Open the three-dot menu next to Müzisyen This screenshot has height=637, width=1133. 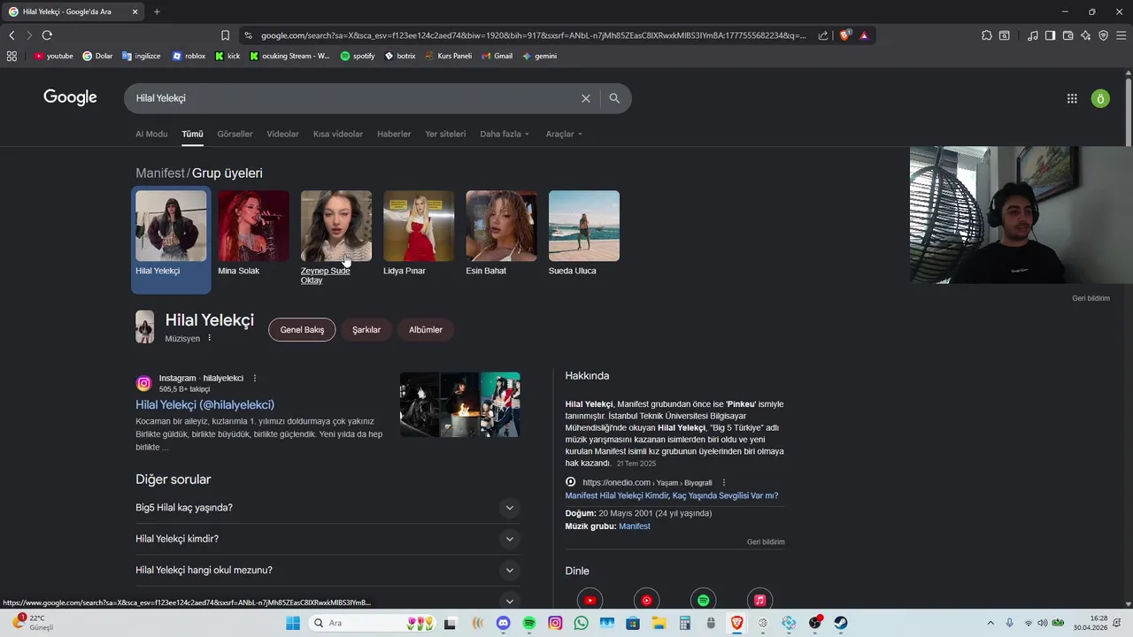[210, 338]
